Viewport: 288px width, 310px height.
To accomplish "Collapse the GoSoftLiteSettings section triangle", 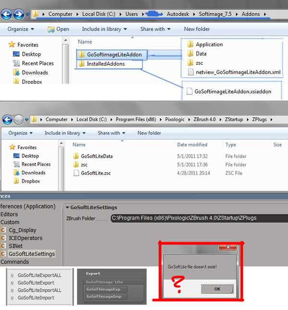I will pyautogui.click(x=67, y=207).
